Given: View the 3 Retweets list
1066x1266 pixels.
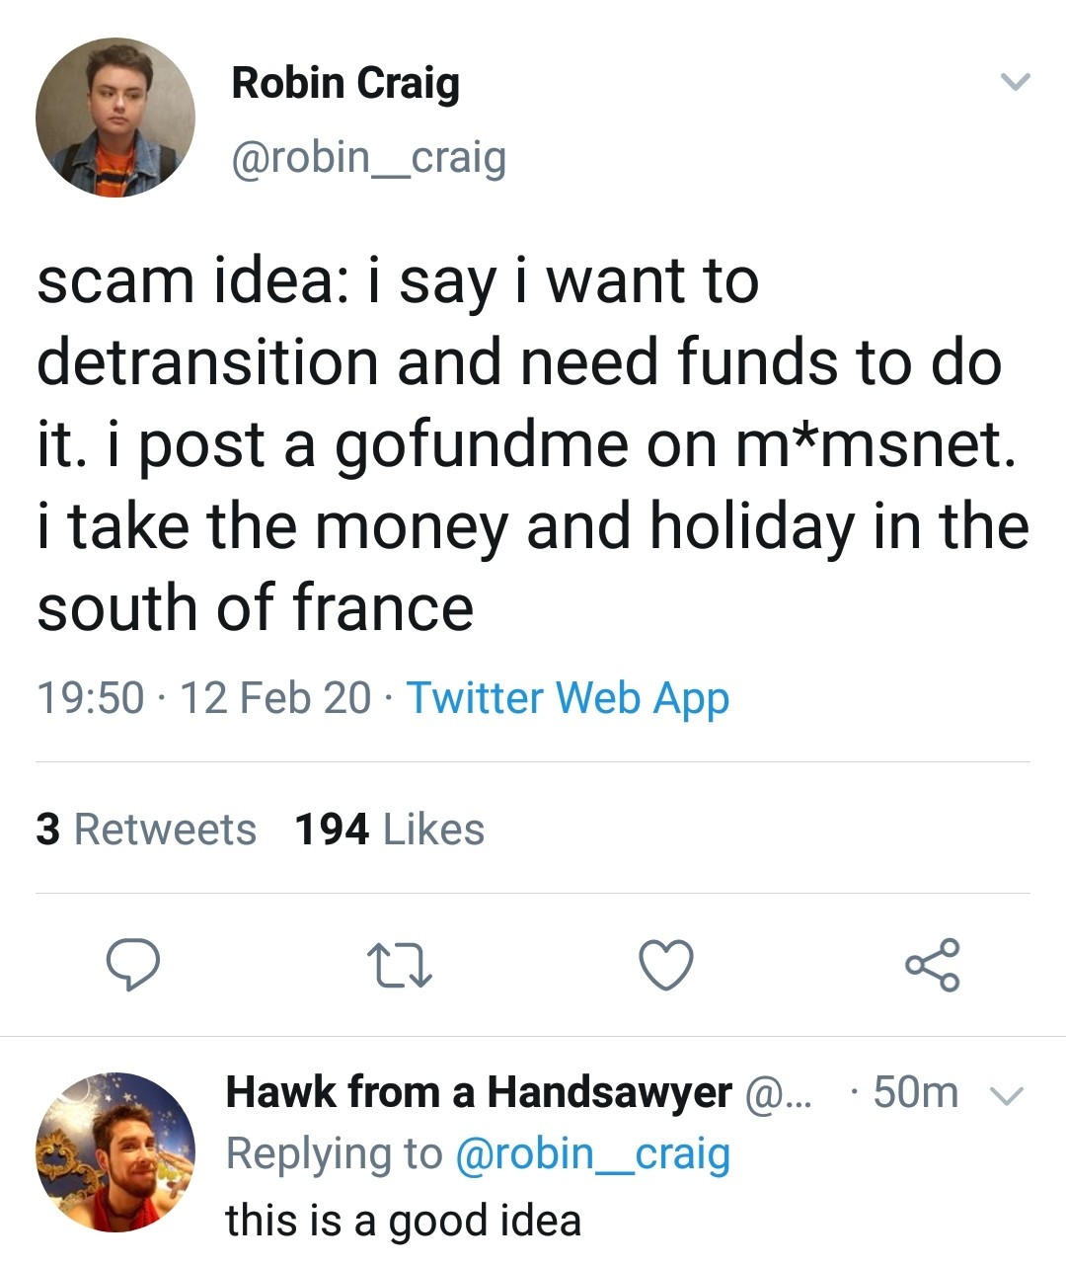Looking at the screenshot, I should (x=146, y=830).
